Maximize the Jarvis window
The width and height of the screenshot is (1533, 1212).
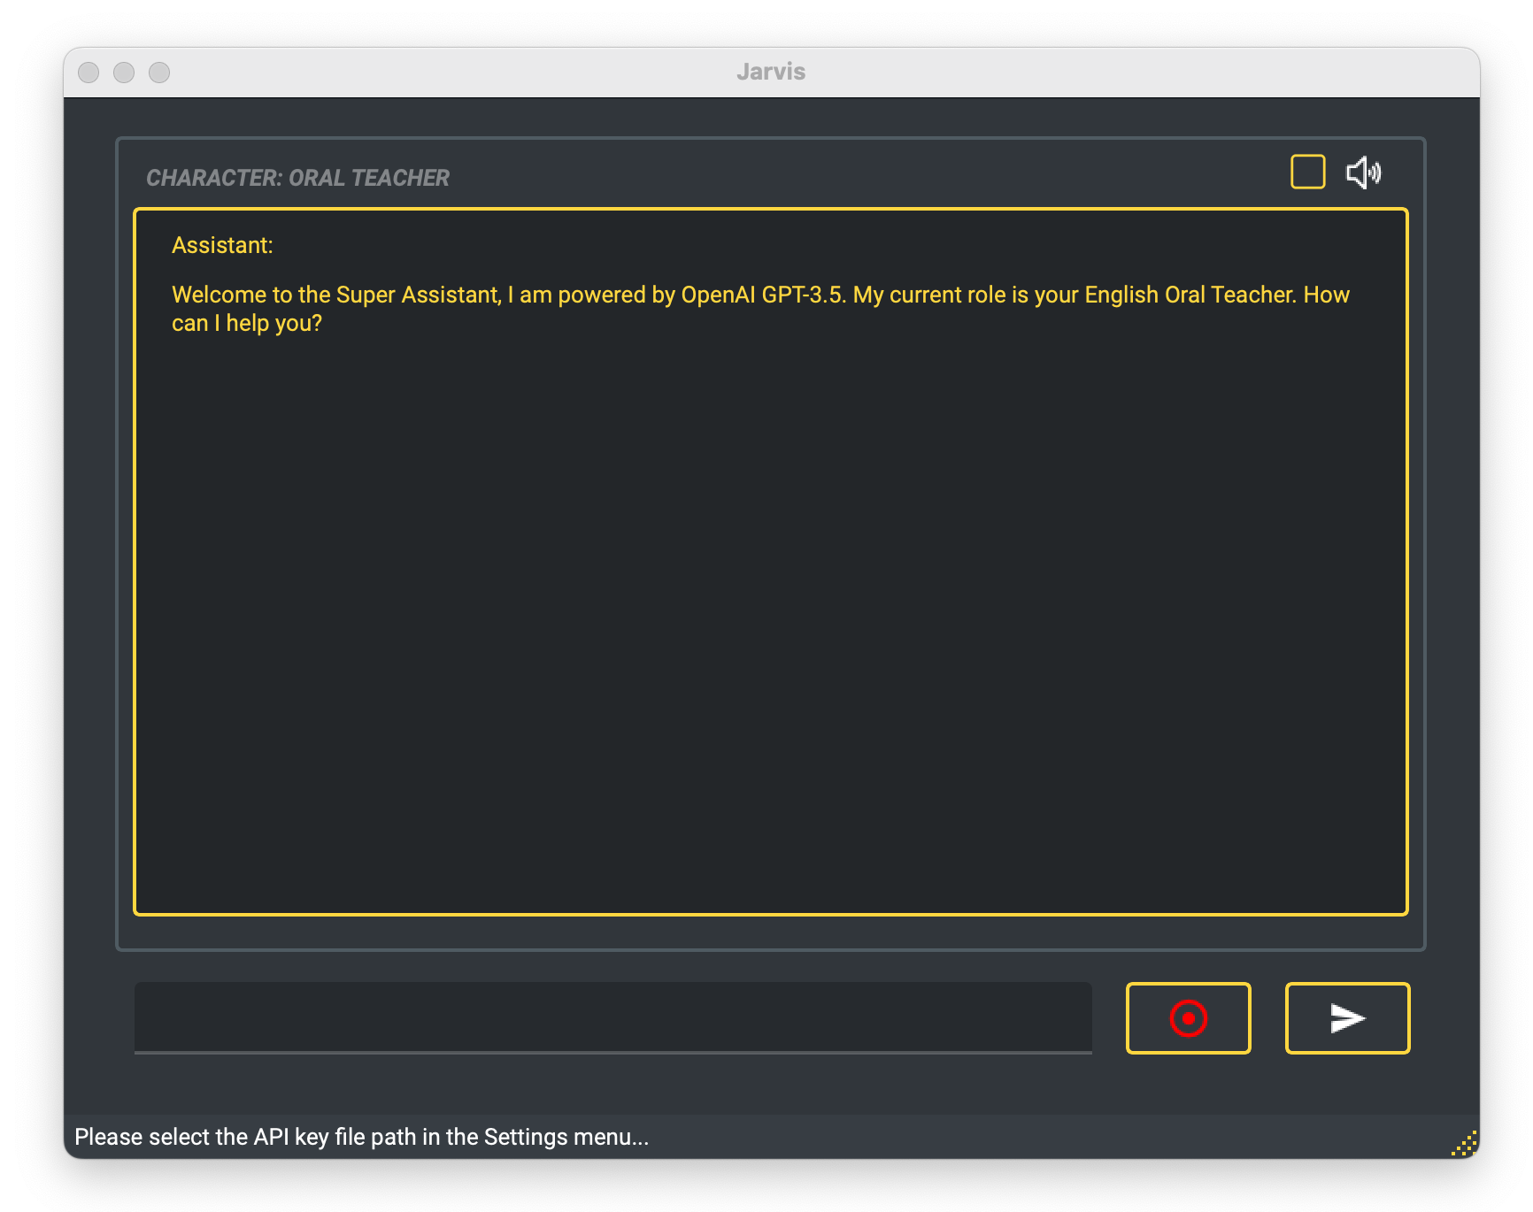click(x=159, y=73)
